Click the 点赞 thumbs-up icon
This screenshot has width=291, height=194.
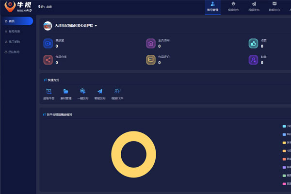tap(253, 44)
